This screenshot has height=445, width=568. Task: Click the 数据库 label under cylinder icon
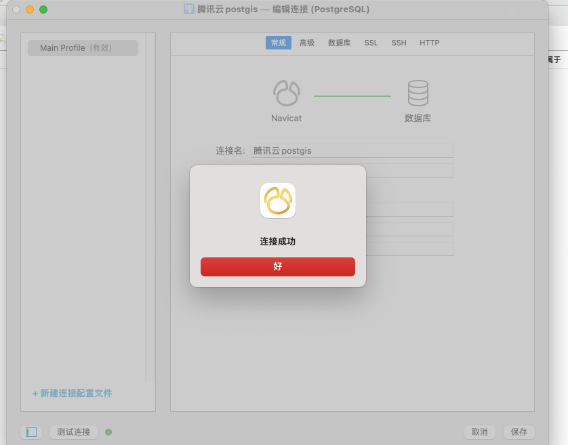tap(418, 118)
